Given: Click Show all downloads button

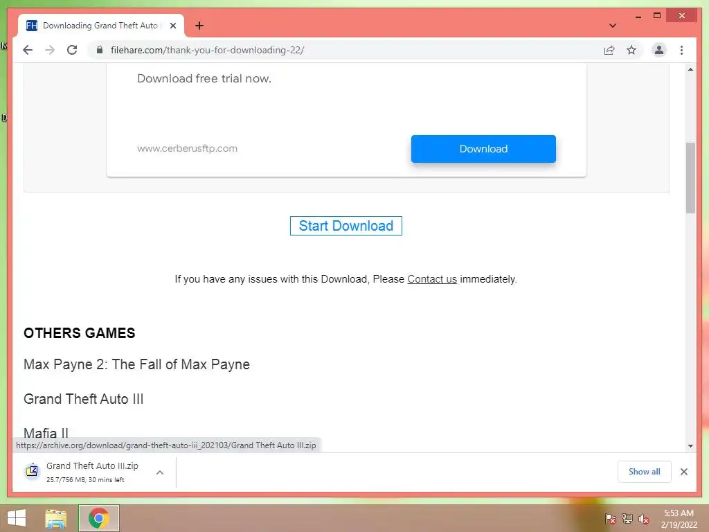Looking at the screenshot, I should pyautogui.click(x=644, y=472).
